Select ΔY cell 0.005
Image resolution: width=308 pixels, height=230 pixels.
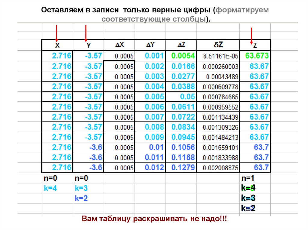(150, 97)
